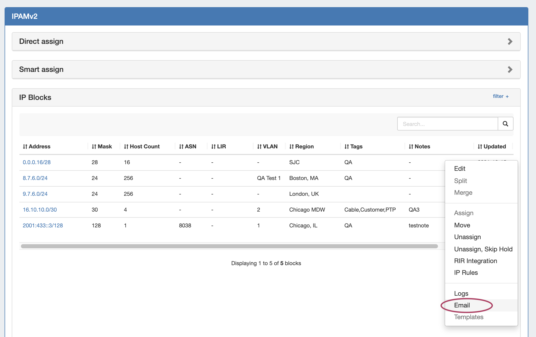Click the horizontal table scrollbar

pos(229,246)
